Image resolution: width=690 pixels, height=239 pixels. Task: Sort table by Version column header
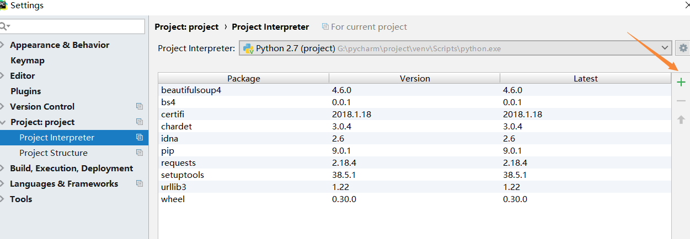pyautogui.click(x=415, y=78)
